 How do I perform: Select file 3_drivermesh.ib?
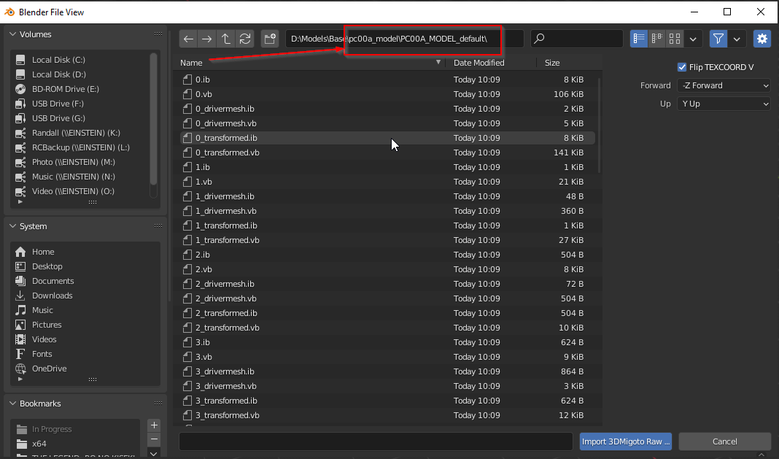coord(387,371)
